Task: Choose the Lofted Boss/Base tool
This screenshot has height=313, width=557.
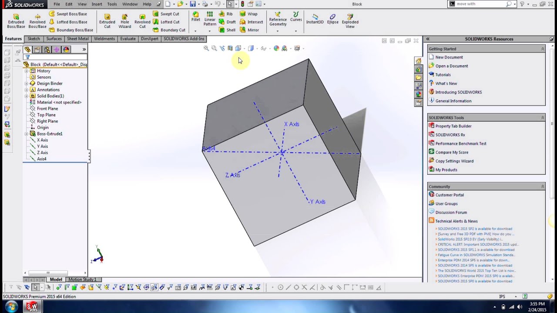Action: pyautogui.click(x=68, y=22)
